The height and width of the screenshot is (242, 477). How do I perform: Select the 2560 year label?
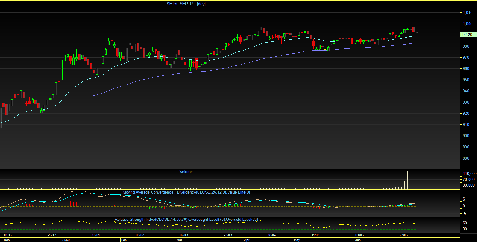66,240
